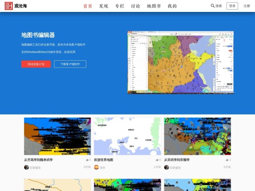255x191 pixels.
Task: Open the map editor screenshot in the banner
Action: tap(180, 62)
